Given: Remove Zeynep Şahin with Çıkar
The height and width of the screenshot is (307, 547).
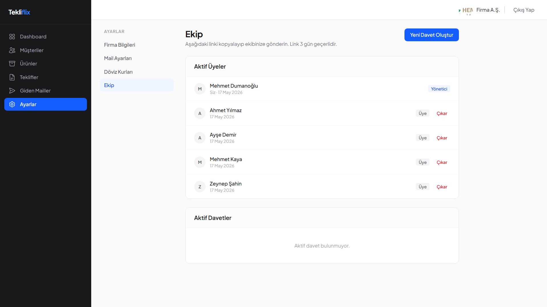Looking at the screenshot, I should tap(442, 187).
